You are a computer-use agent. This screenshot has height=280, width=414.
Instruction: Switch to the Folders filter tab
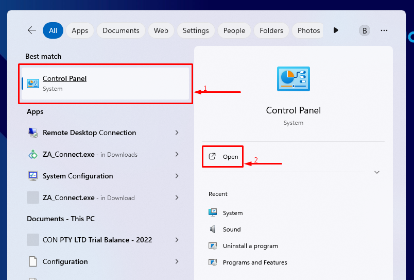tap(271, 30)
